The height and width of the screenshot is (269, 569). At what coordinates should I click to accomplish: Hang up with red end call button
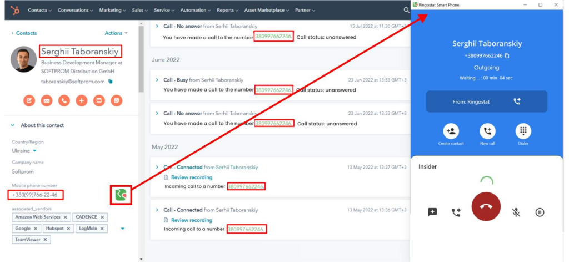click(486, 206)
